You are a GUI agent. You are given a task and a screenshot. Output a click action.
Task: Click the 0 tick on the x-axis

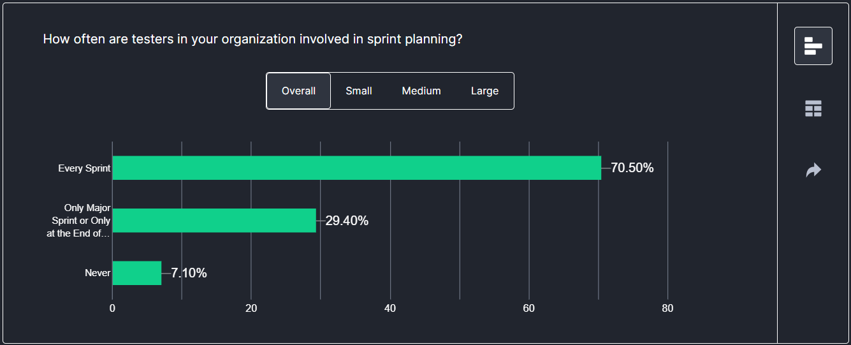[113, 309]
